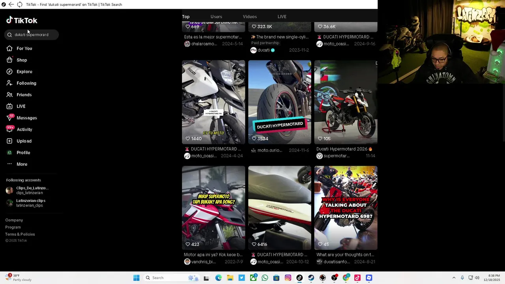Play red Hypermotard video with 105 likes
The height and width of the screenshot is (284, 505).
pyautogui.click(x=346, y=102)
